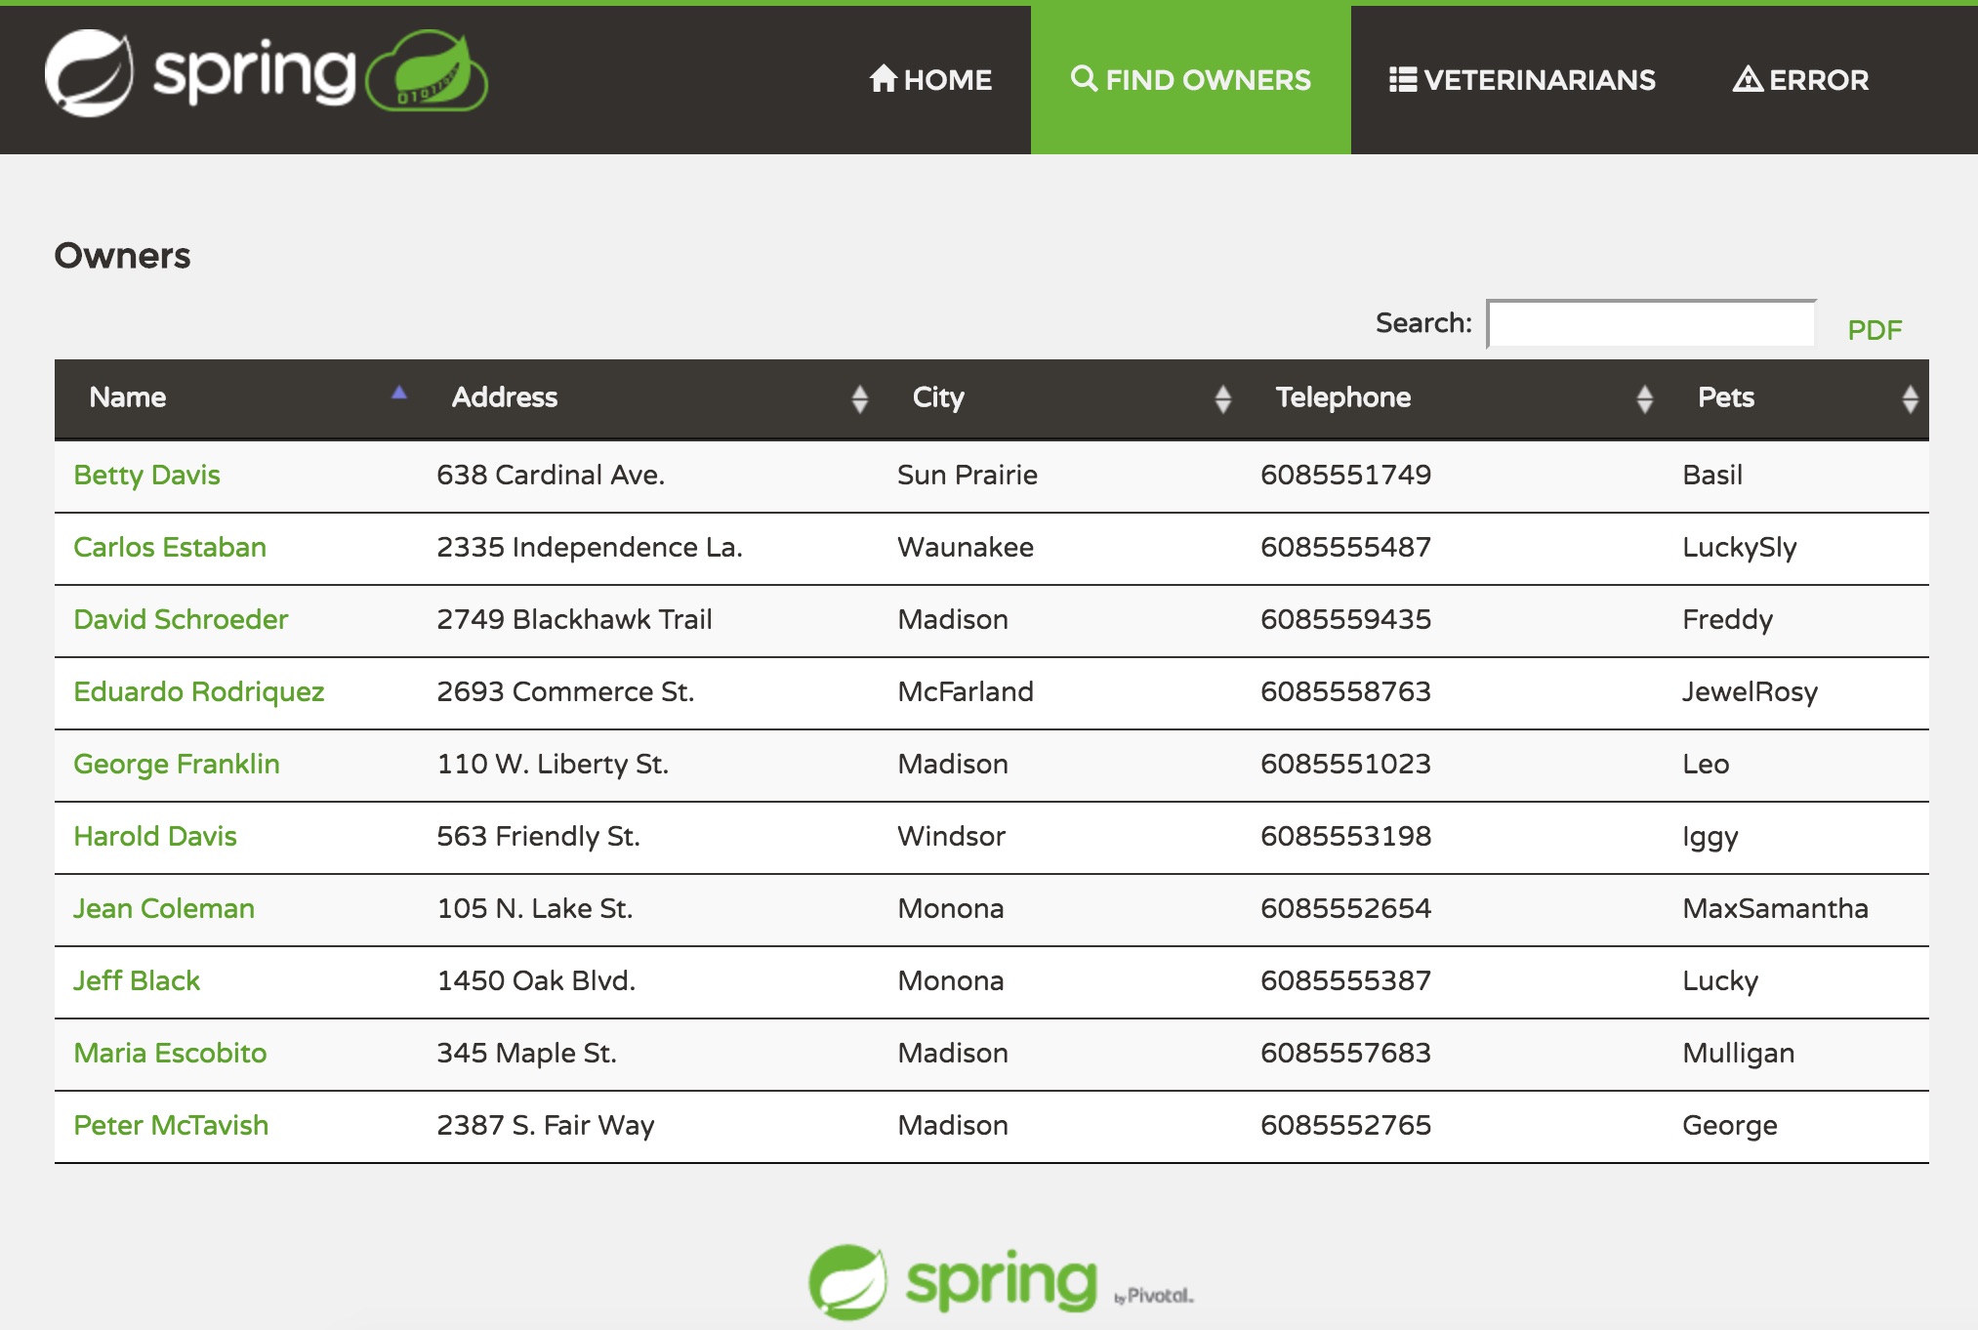1978x1330 pixels.
Task: Click inside the Search input field
Action: [1650, 322]
